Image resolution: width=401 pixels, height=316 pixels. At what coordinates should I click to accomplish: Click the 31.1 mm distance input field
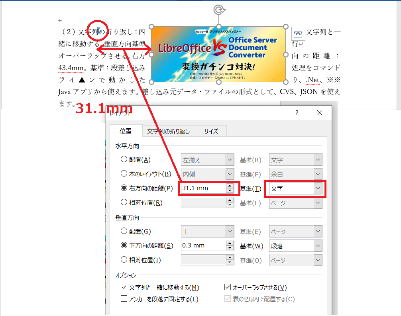pos(202,188)
